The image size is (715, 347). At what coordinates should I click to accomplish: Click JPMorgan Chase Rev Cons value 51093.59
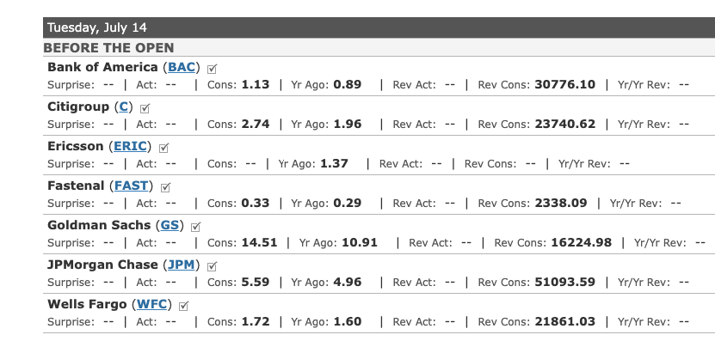click(565, 283)
